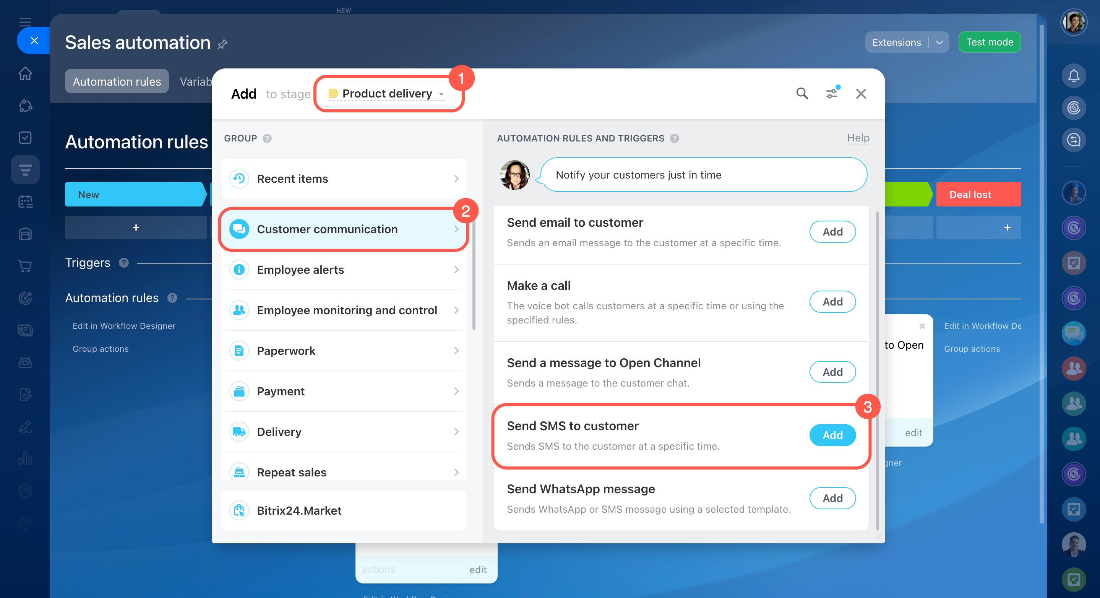Click the Help link in rules panel
This screenshot has width=1100, height=598.
857,138
